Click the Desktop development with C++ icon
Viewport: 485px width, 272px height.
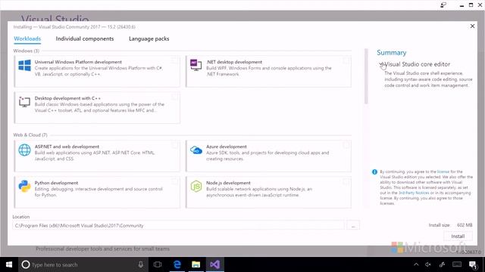24,102
